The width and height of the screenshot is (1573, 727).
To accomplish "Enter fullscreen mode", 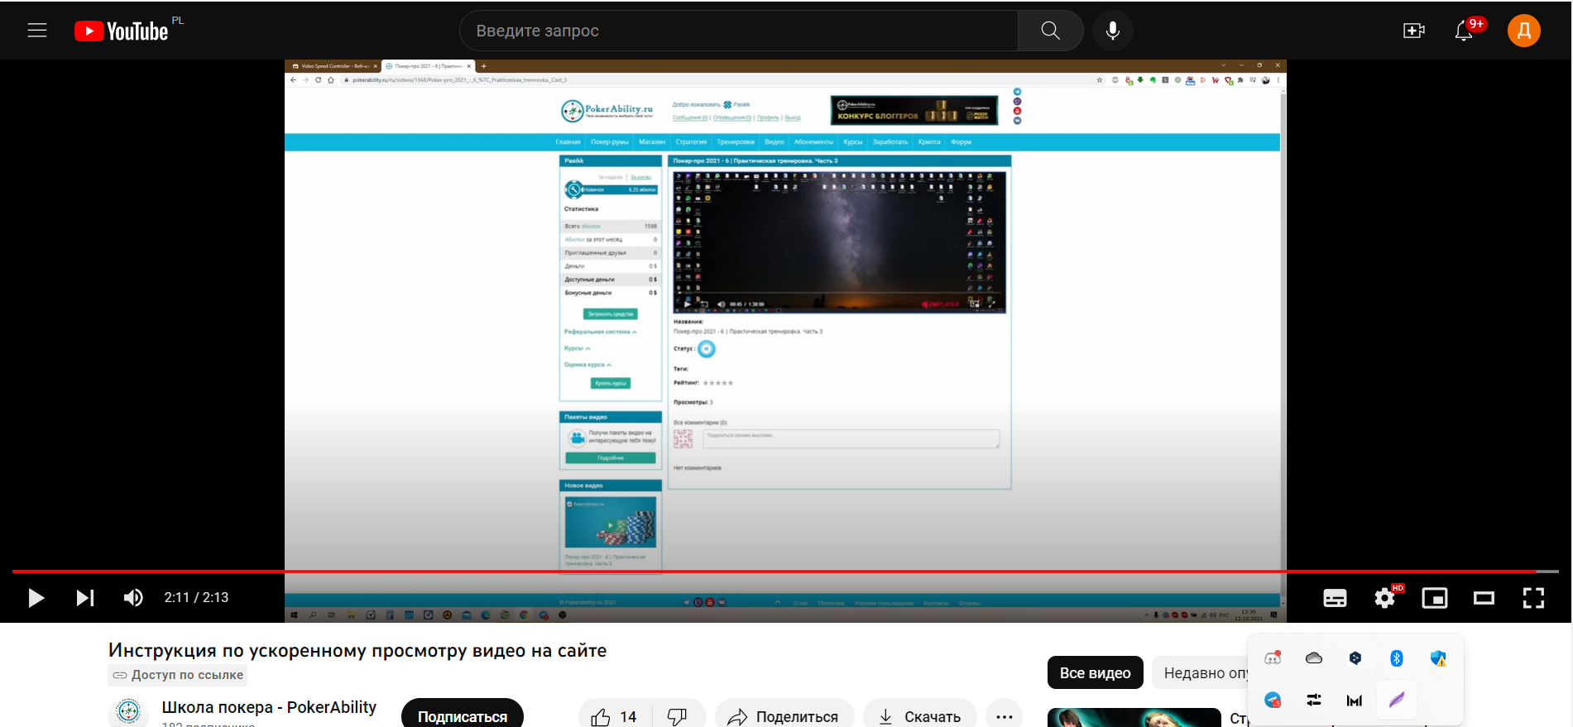I will tap(1534, 598).
